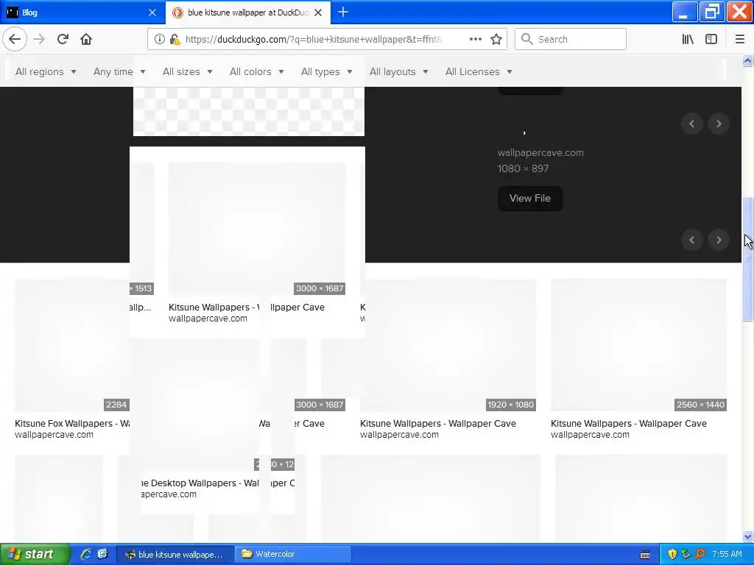754x565 pixels.
Task: Click the security shield tray icon
Action: click(672, 554)
